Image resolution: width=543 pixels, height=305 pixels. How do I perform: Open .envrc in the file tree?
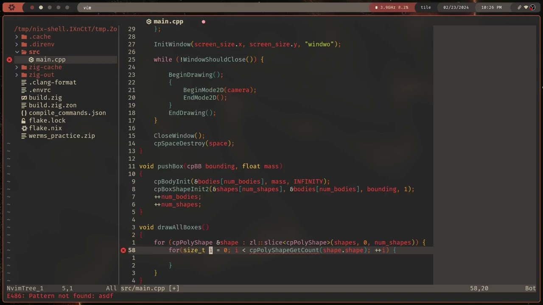pos(40,90)
